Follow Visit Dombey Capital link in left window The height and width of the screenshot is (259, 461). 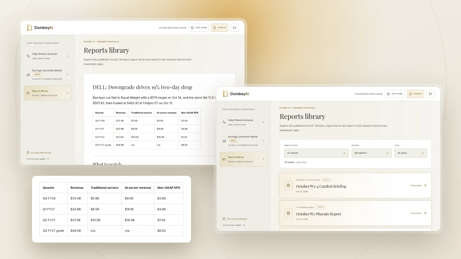click(38, 159)
